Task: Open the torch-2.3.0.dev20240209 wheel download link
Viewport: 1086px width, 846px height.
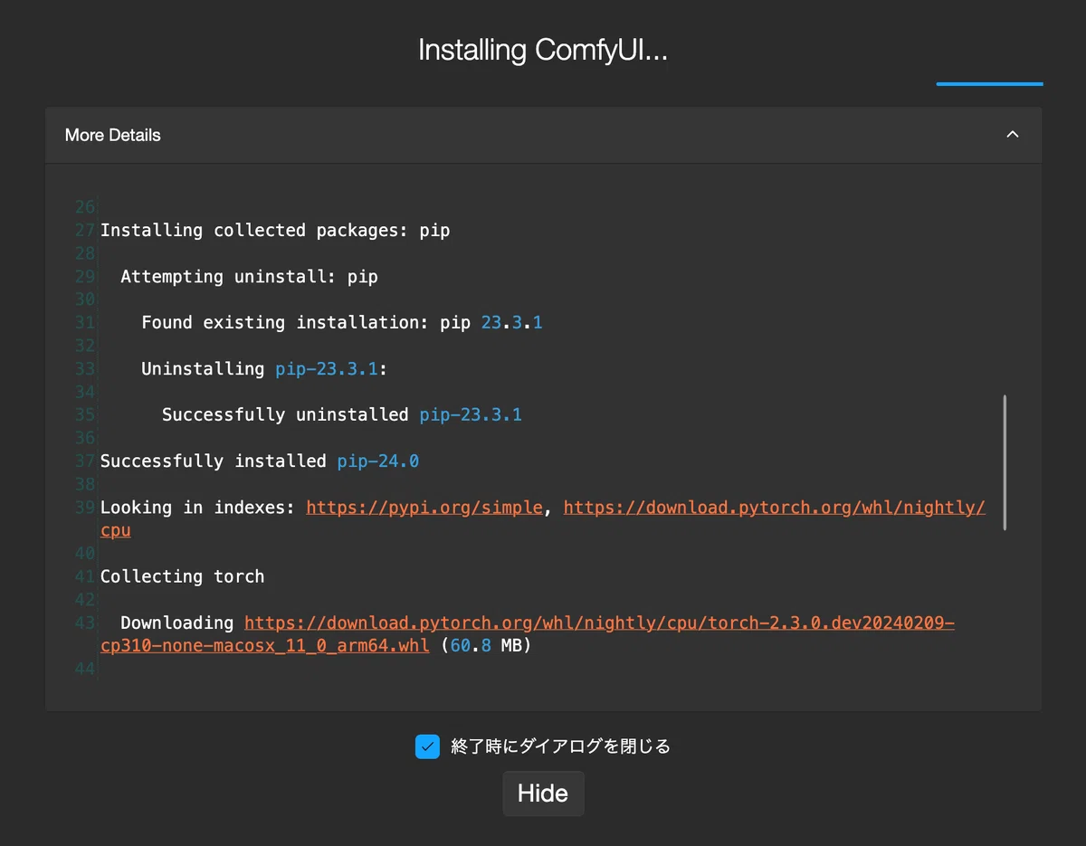Action: point(599,623)
